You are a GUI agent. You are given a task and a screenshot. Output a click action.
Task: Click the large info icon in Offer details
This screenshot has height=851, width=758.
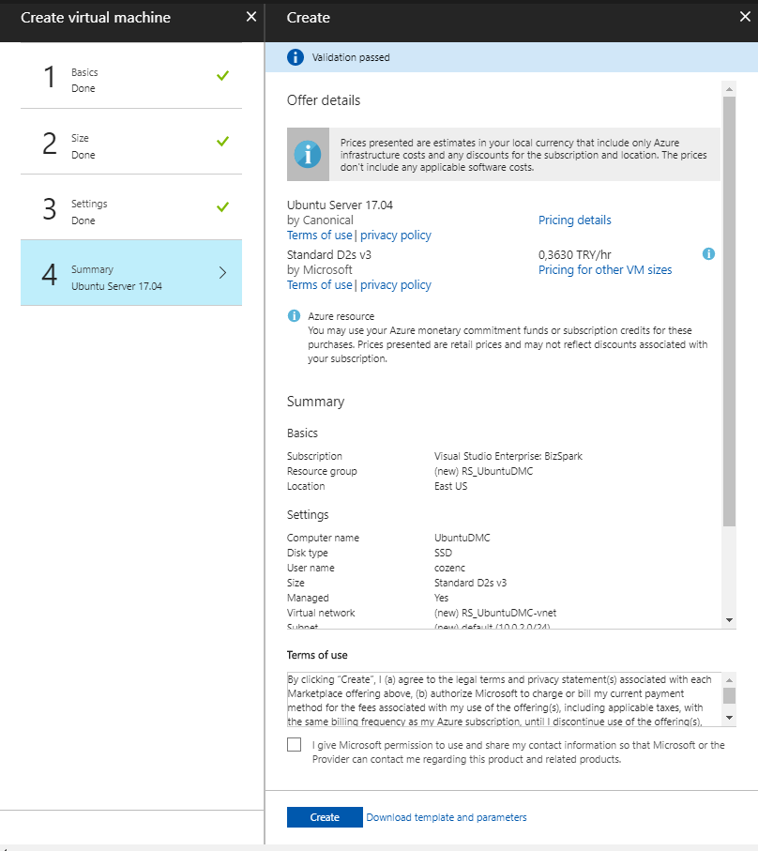pos(308,155)
